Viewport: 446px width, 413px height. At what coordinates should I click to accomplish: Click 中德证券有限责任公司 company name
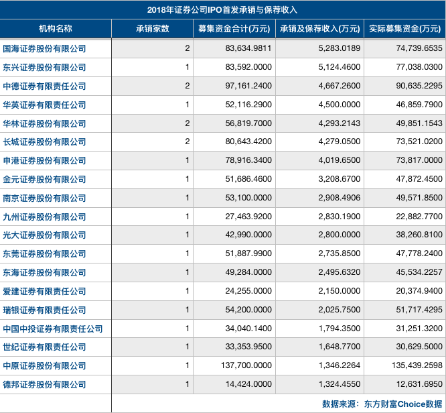(44, 86)
